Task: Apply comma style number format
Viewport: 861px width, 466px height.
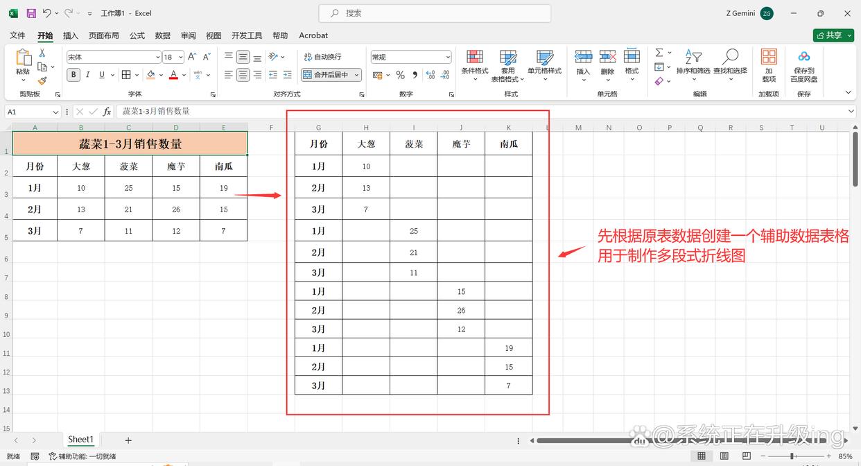Action: click(x=415, y=75)
